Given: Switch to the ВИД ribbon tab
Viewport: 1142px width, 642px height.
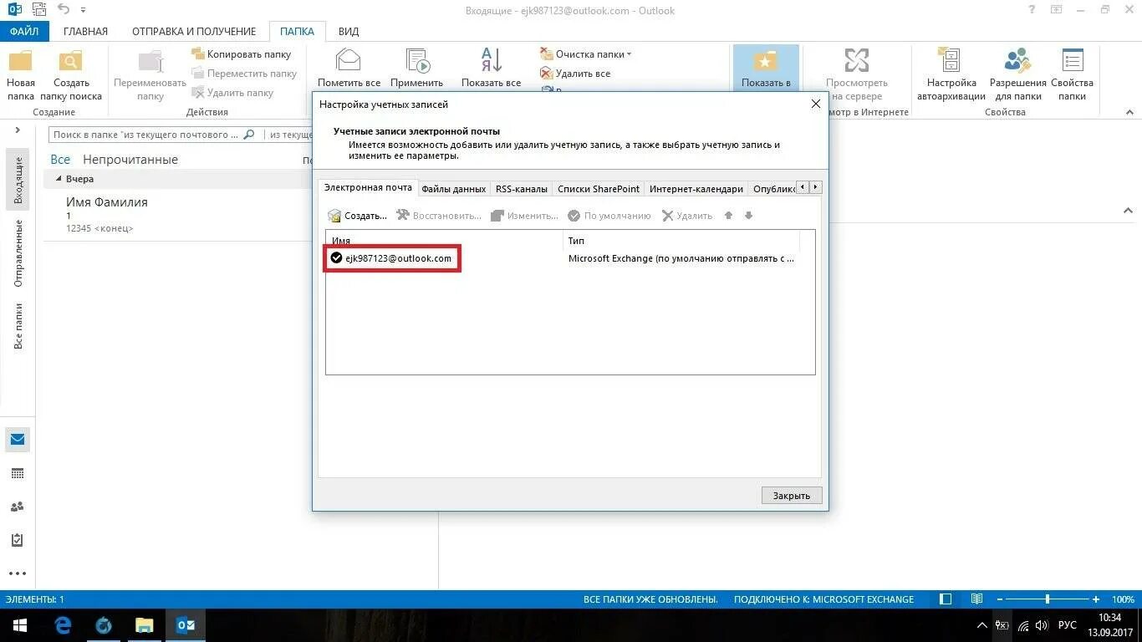Looking at the screenshot, I should pyautogui.click(x=349, y=31).
